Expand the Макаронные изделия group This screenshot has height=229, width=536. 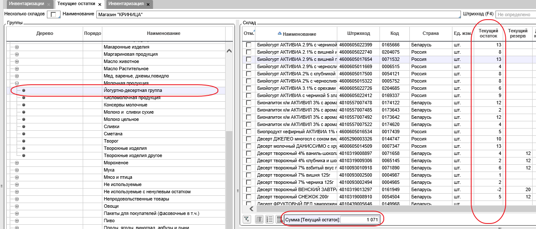point(17,47)
